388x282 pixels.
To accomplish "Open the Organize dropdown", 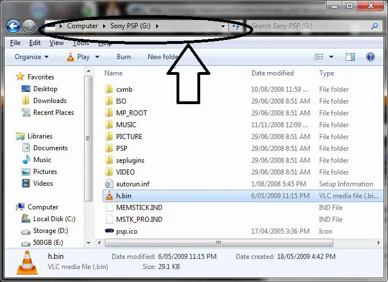I will (x=32, y=57).
